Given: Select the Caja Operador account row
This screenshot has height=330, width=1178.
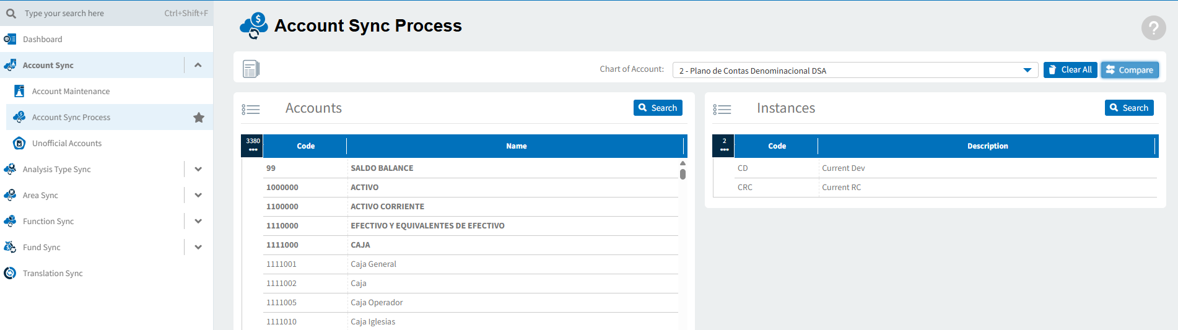Looking at the screenshot, I should point(471,303).
